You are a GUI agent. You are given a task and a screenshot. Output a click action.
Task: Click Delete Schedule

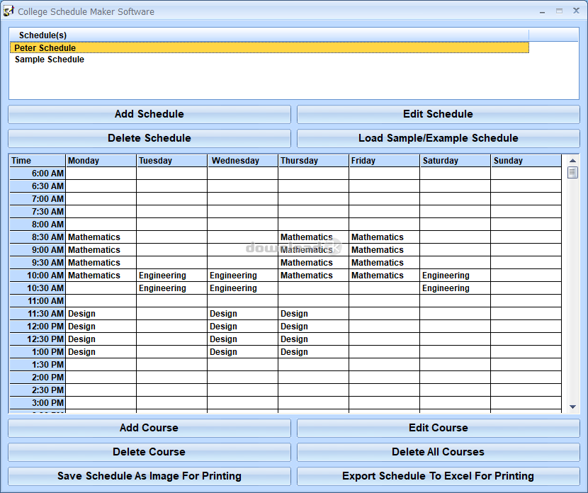[149, 138]
